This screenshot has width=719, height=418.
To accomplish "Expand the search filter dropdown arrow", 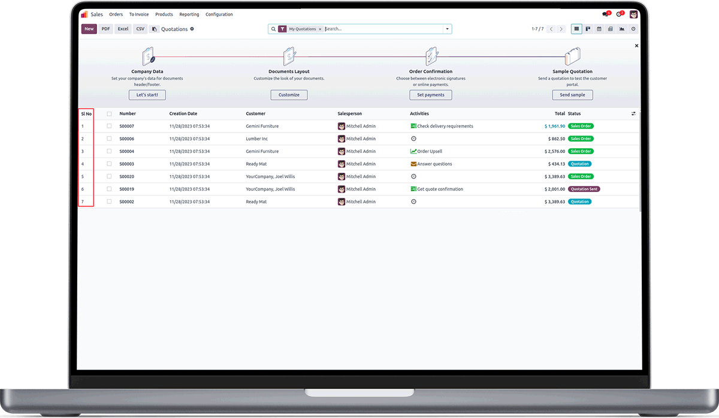I will pyautogui.click(x=447, y=29).
